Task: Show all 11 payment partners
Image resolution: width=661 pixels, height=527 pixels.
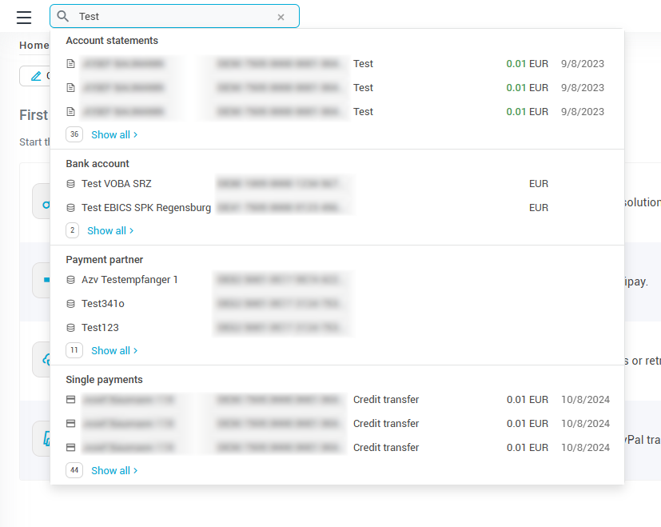Action: pos(113,351)
